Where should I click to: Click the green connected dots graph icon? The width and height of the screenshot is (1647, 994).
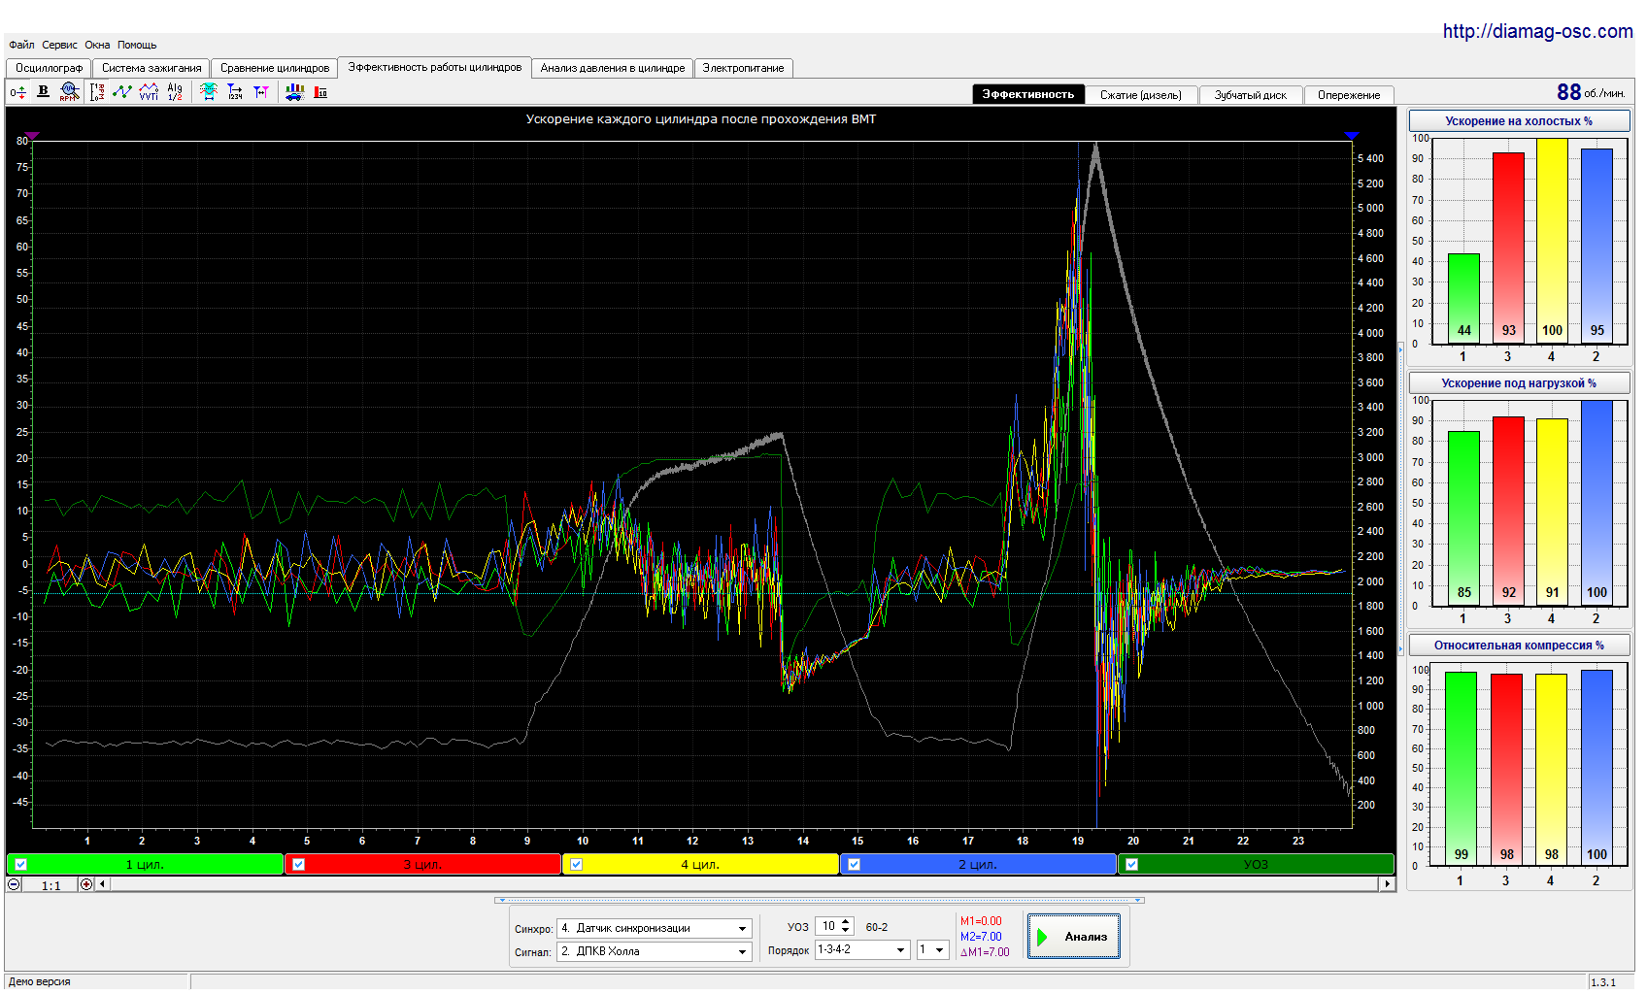tap(122, 91)
